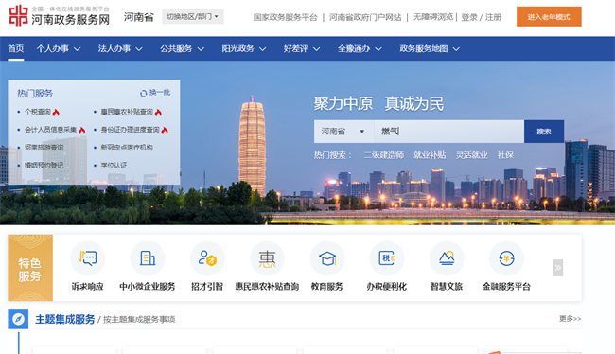Expand the 政务服务地图 menu chevron
615x354 pixels.
coord(456,49)
